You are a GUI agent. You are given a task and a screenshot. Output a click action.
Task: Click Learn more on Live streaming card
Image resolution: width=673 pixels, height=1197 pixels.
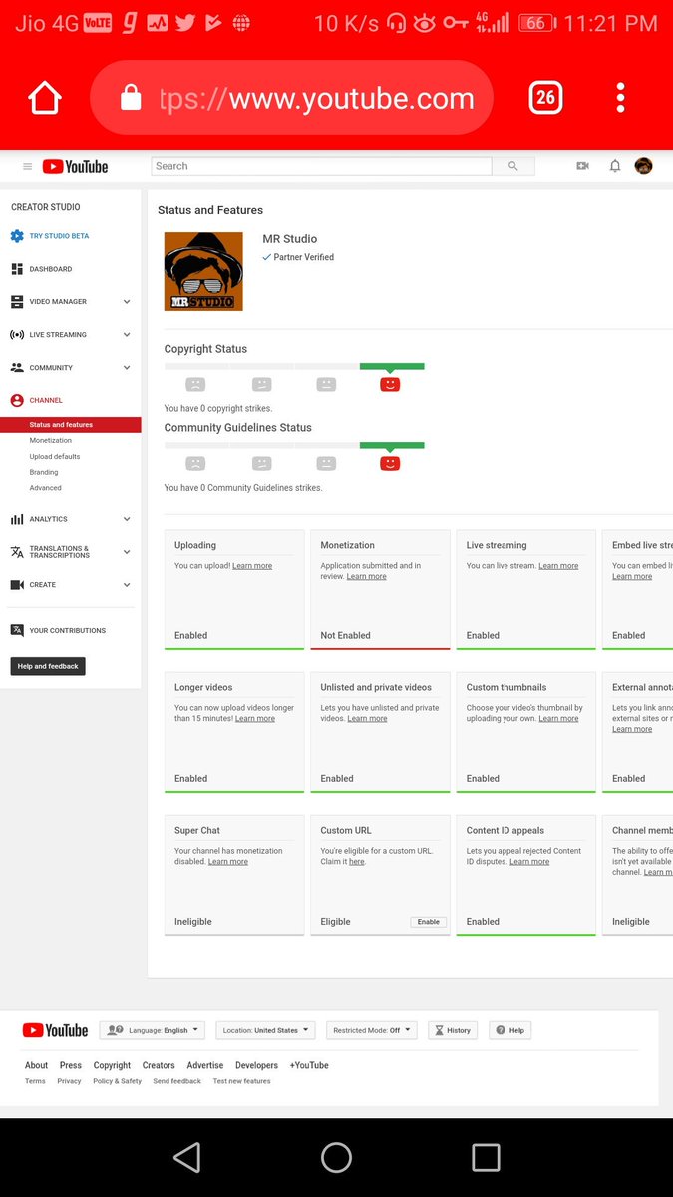[558, 566]
